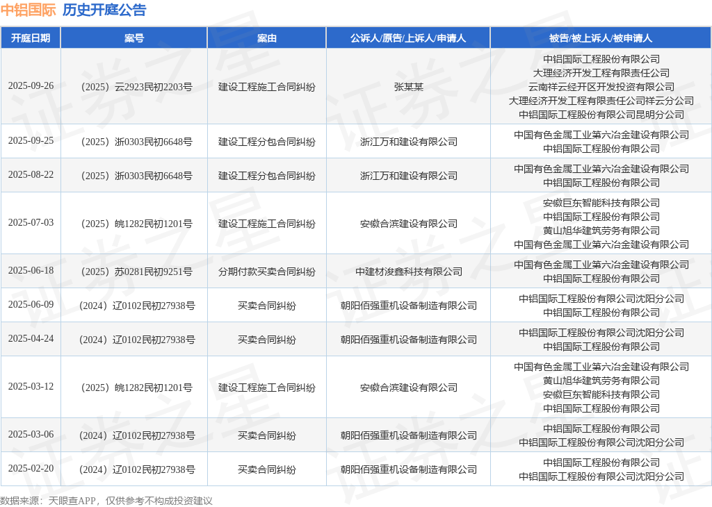Viewport: 712px width, 507px height.
Task: Select the date cell 2025-04-24
Action: click(x=31, y=339)
